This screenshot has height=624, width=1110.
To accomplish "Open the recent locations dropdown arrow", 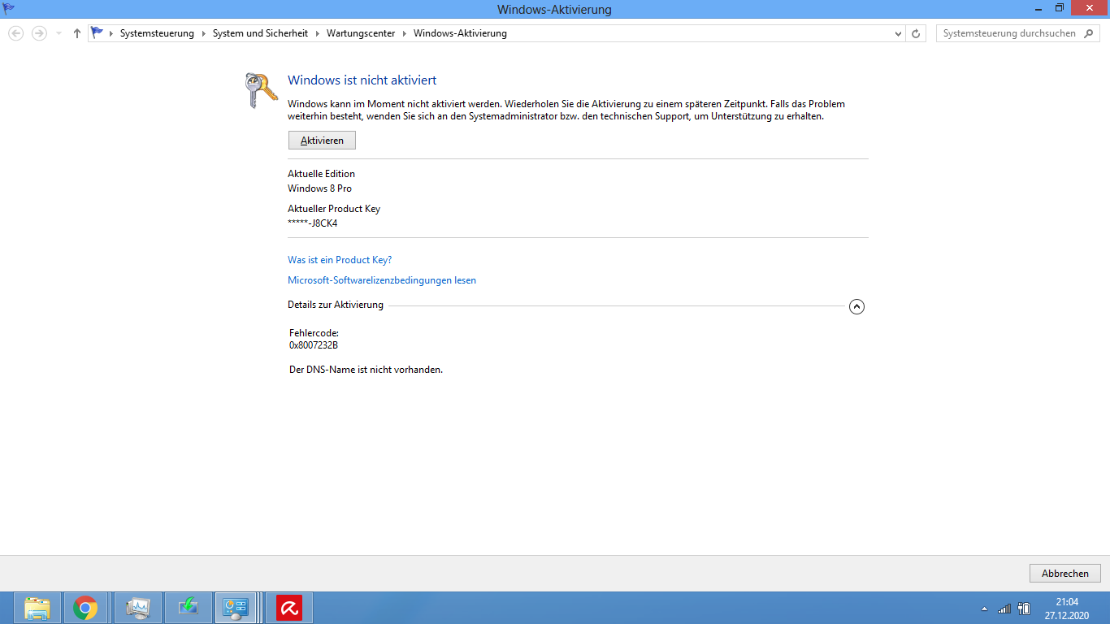I will pos(59,33).
